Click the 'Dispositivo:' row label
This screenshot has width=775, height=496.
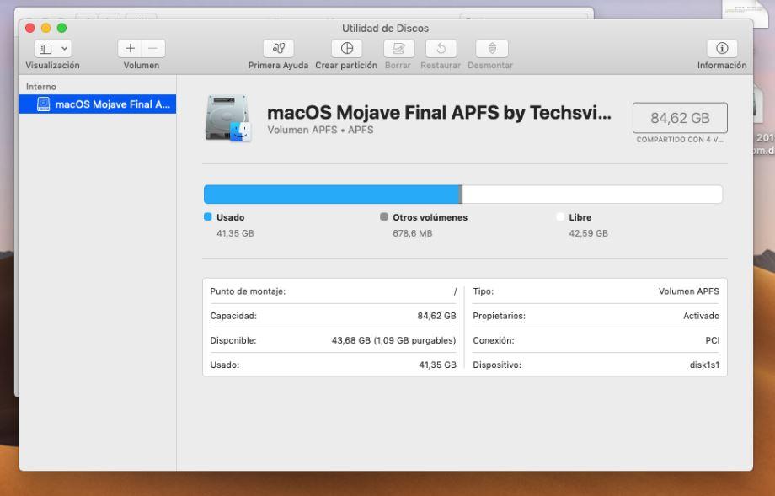click(x=497, y=365)
